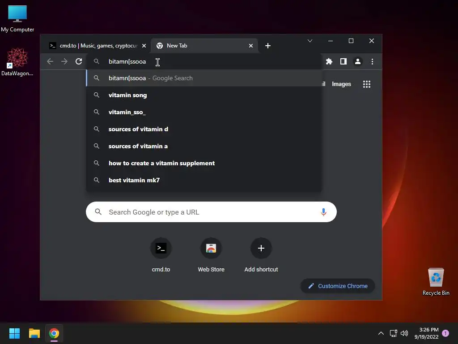This screenshot has height=344, width=458.
Task: Close the New Tab tab
Action: (x=250, y=46)
